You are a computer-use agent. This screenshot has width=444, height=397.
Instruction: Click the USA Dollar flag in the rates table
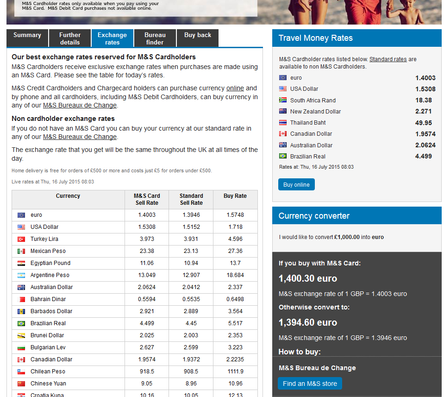click(21, 227)
